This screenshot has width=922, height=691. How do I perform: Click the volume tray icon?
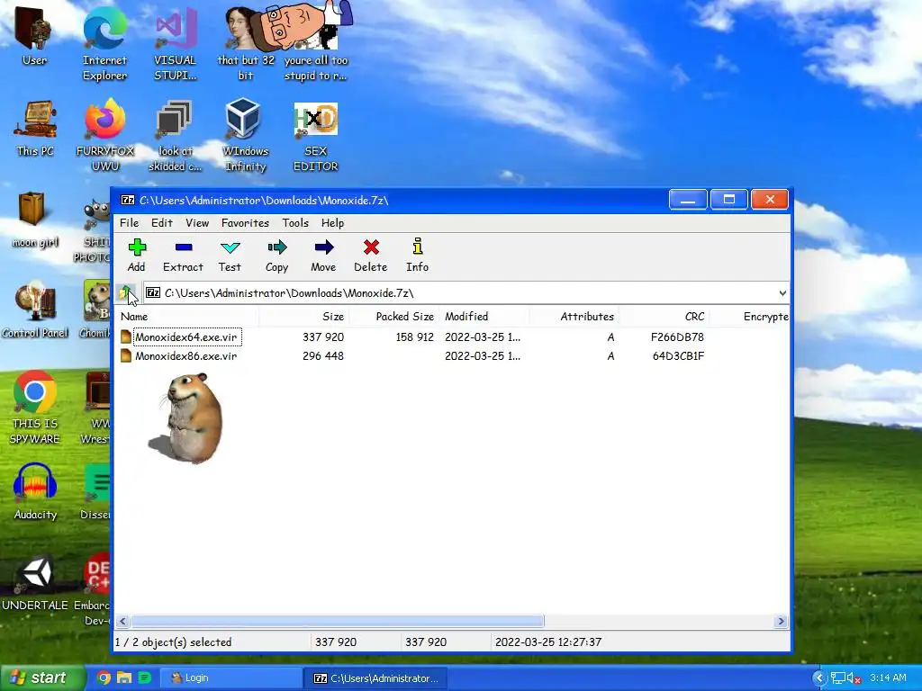coord(854,678)
